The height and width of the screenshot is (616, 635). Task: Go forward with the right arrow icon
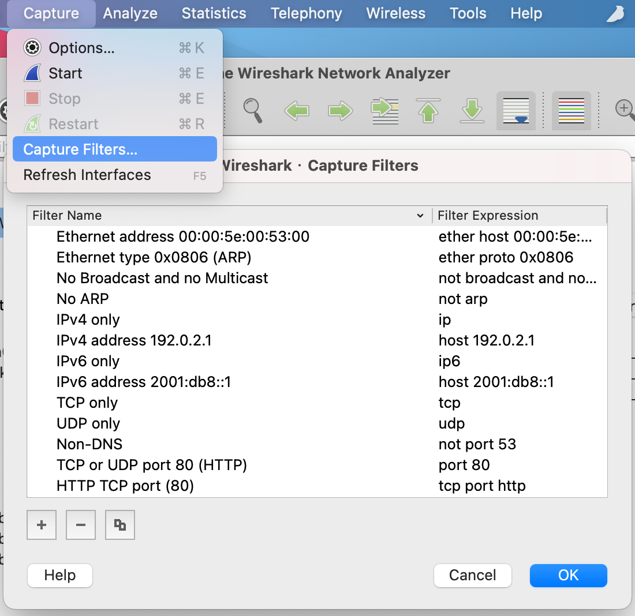pos(340,111)
